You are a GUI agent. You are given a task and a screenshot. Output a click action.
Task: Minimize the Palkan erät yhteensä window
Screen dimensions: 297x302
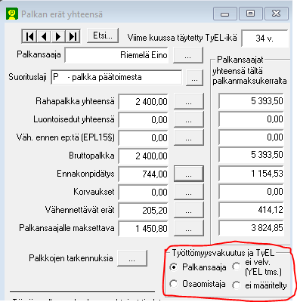pos(225,14)
